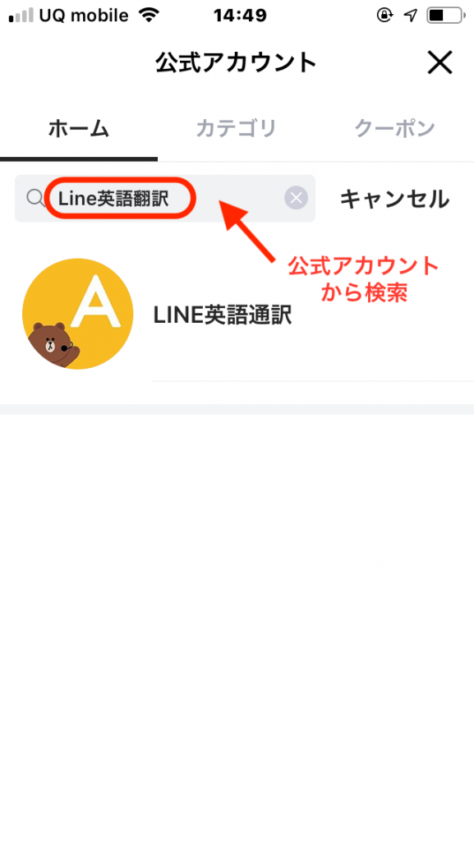This screenshot has width=474, height=841.
Task: Tap the Brown bear in the avatar
Action: (53, 344)
